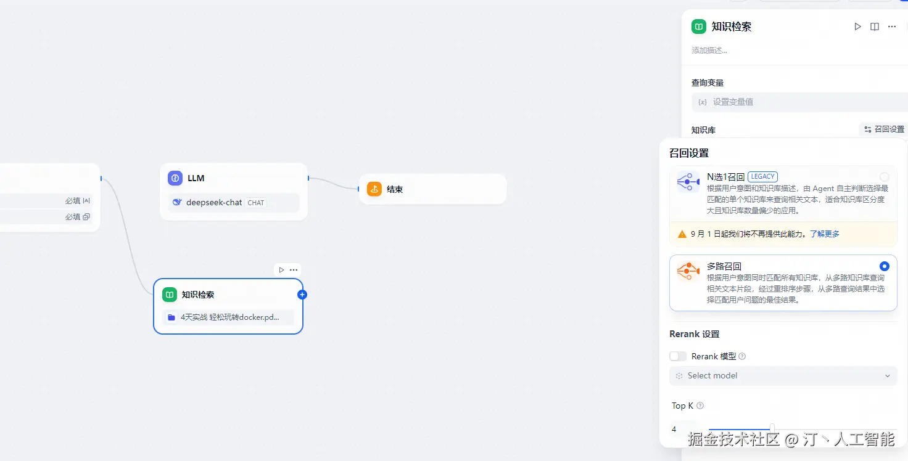Open the help book icon in panel header
The height and width of the screenshot is (461, 908).
click(x=875, y=27)
